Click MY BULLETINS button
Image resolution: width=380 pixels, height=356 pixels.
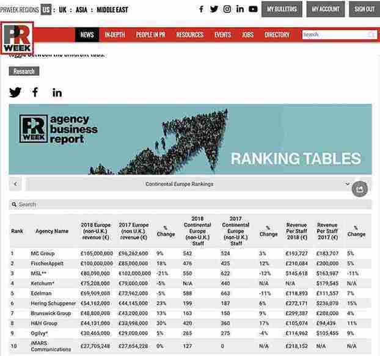pyautogui.click(x=282, y=9)
